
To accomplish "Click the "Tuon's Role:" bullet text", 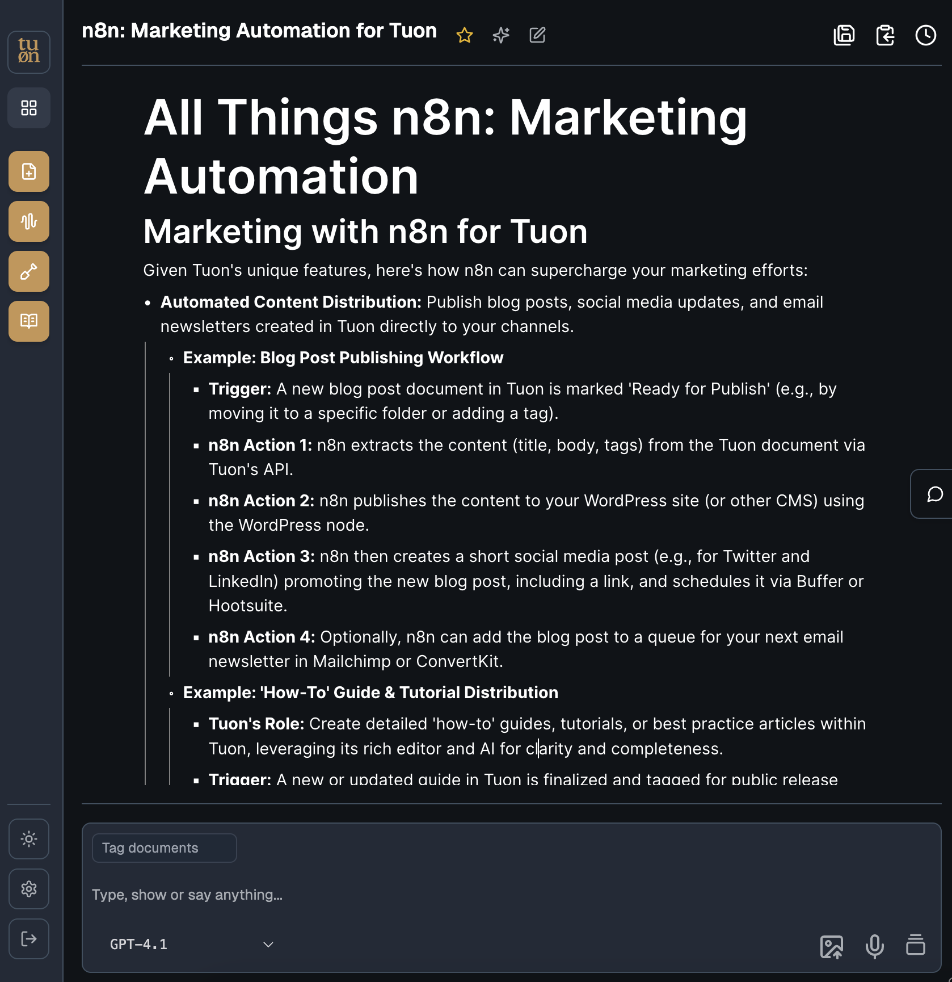I will click(x=537, y=736).
